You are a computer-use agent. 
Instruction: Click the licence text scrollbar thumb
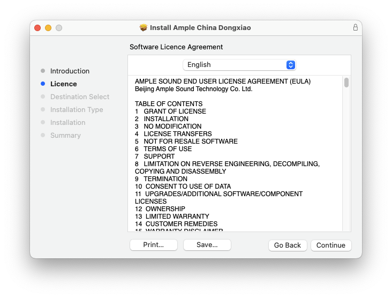coord(346,83)
